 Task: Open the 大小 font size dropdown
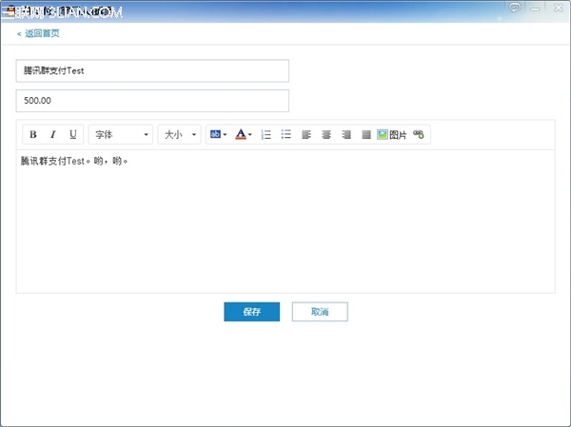click(x=179, y=135)
